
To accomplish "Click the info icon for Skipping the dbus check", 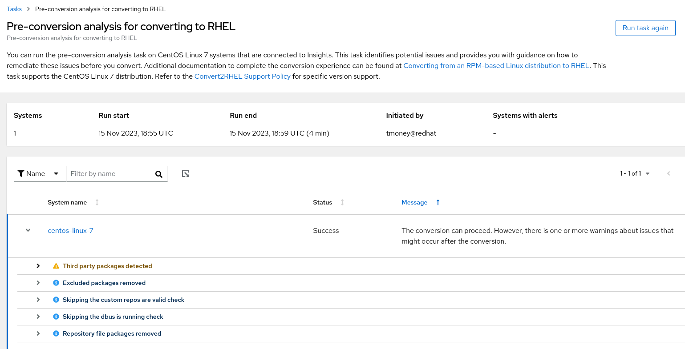I will pyautogui.click(x=56, y=317).
